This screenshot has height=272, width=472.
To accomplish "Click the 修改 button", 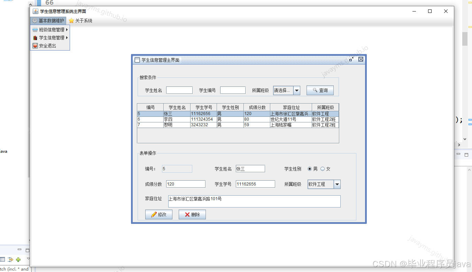I will (x=159, y=214).
